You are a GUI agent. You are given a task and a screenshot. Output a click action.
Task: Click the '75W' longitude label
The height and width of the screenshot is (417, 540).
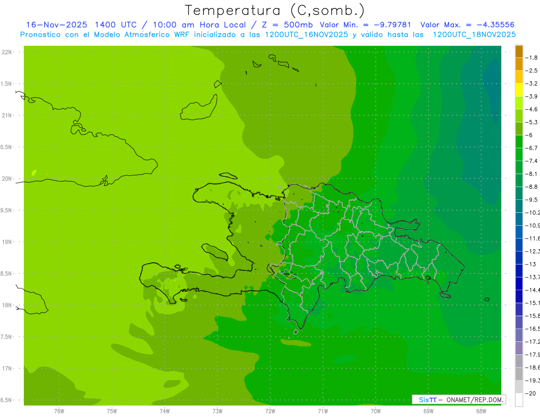(112, 412)
